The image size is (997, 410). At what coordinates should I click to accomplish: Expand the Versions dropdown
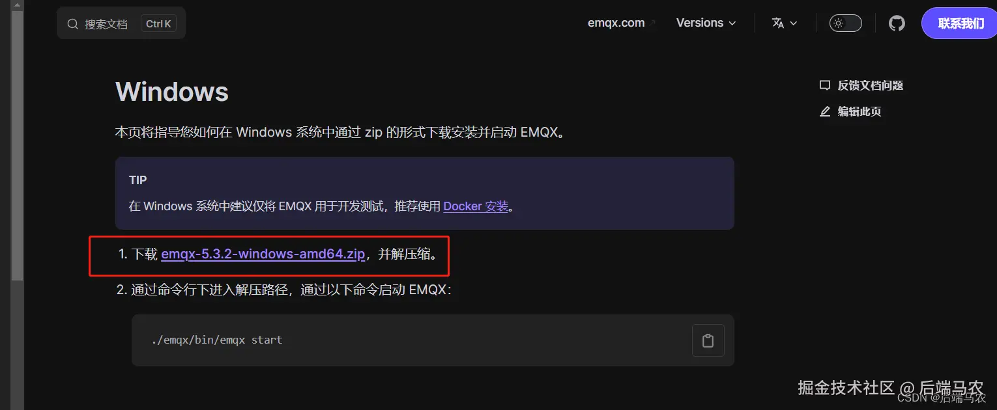tap(706, 23)
